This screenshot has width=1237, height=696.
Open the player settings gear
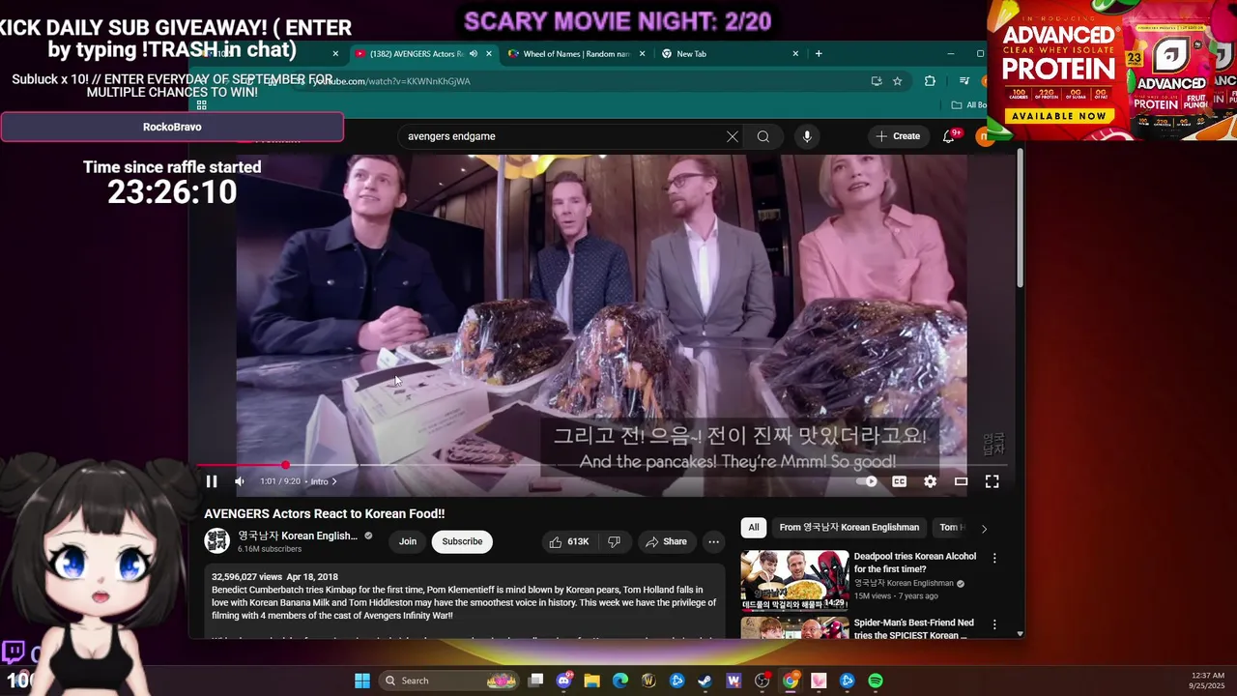(930, 481)
